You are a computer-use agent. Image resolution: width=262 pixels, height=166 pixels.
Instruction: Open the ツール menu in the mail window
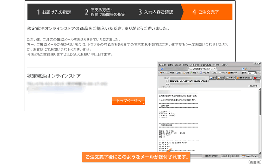coord(216,65)
